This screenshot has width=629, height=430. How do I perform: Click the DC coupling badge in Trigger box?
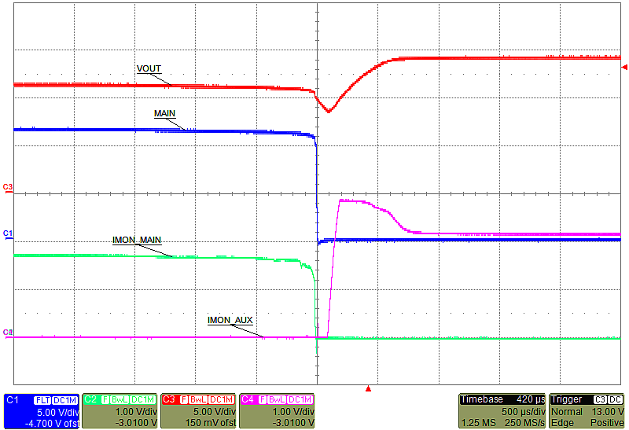(x=616, y=400)
